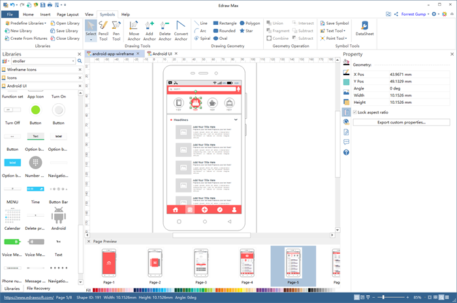This screenshot has height=303, width=457.
Task: Click the Convert Anchor tool
Action: coord(181,30)
